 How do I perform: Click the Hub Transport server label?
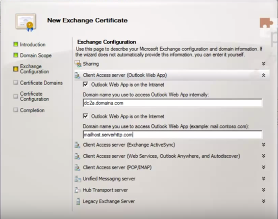click(105, 190)
